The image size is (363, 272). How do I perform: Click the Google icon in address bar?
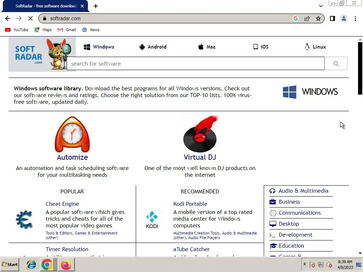click(296, 18)
